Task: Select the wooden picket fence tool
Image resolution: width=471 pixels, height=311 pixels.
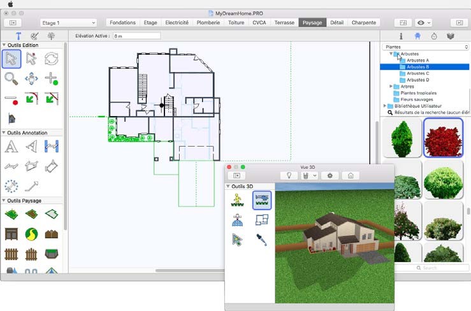Action: pyautogui.click(x=11, y=254)
